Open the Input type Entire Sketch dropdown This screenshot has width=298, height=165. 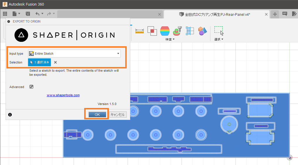(74, 54)
